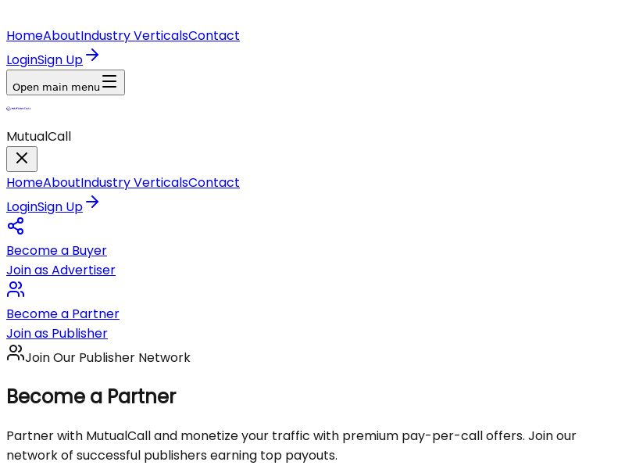Screen dimensions: 625x469
Task: Select Join as Advertiser
Action: tap(60, 270)
